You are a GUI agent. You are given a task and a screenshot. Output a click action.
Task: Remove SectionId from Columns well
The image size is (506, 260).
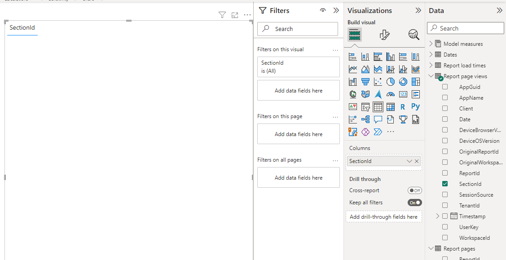click(x=417, y=161)
